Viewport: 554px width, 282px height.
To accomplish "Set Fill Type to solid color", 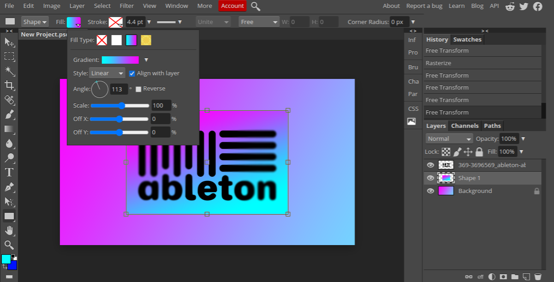I will point(117,40).
